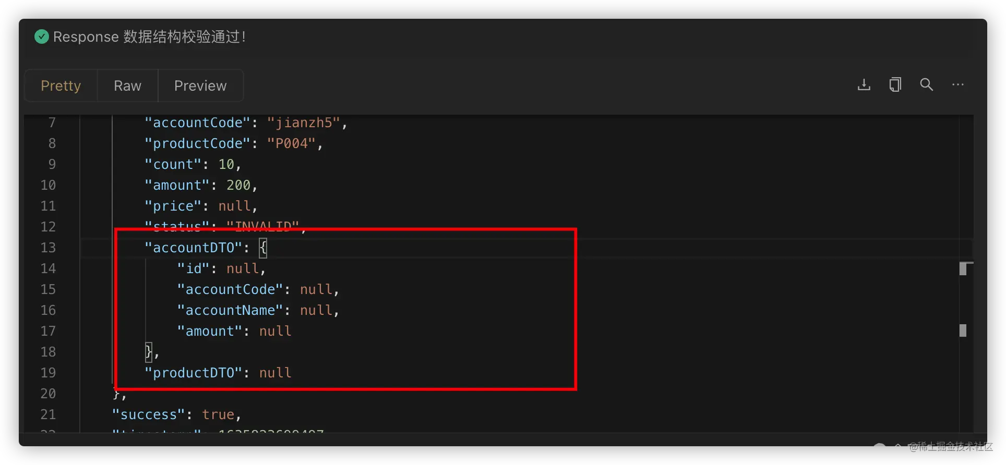Open the three-dot more options menu
1006x465 pixels.
coord(958,84)
